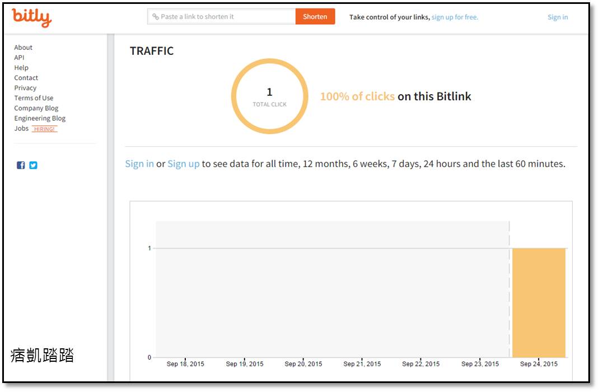Click the total click circle

[270, 96]
